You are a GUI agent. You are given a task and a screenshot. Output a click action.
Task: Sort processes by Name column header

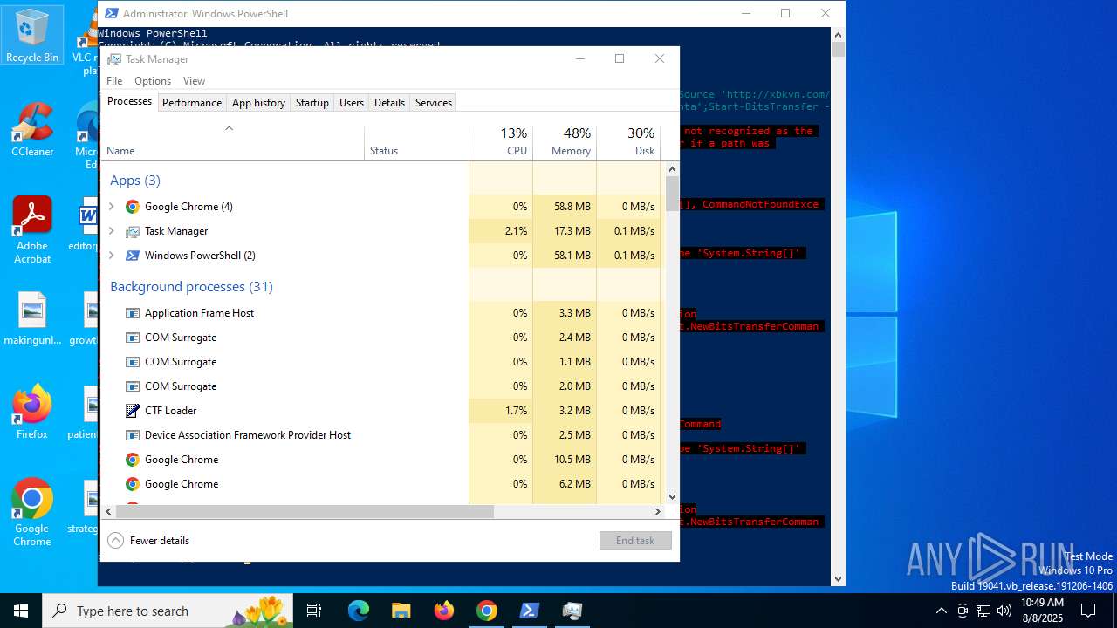(x=232, y=144)
